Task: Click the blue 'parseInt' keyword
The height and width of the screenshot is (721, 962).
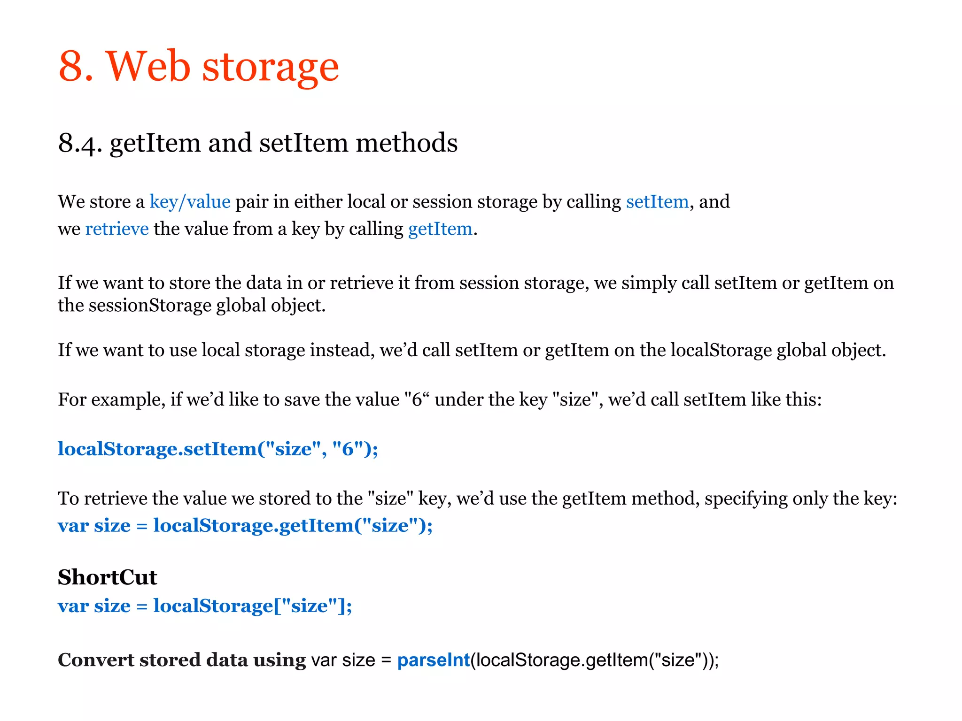Action: (x=434, y=660)
